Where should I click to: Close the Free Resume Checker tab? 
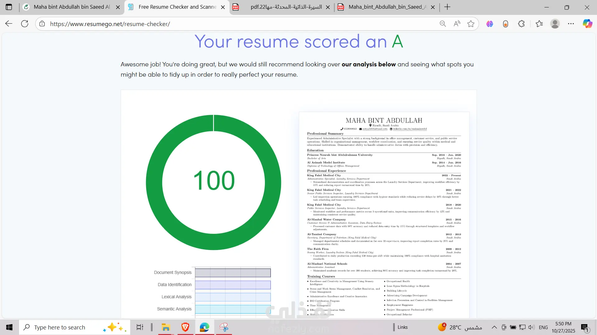[x=223, y=7]
